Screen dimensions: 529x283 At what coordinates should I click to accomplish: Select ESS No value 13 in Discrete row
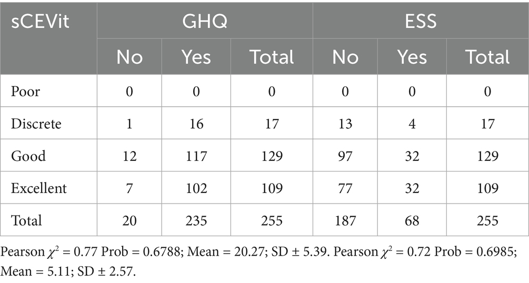pos(345,124)
